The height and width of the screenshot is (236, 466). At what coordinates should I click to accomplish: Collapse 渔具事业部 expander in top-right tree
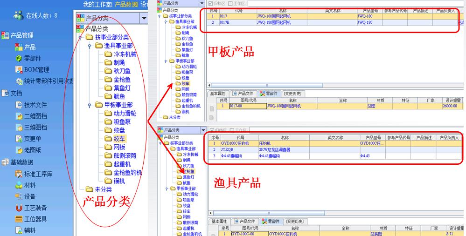tap(166, 21)
